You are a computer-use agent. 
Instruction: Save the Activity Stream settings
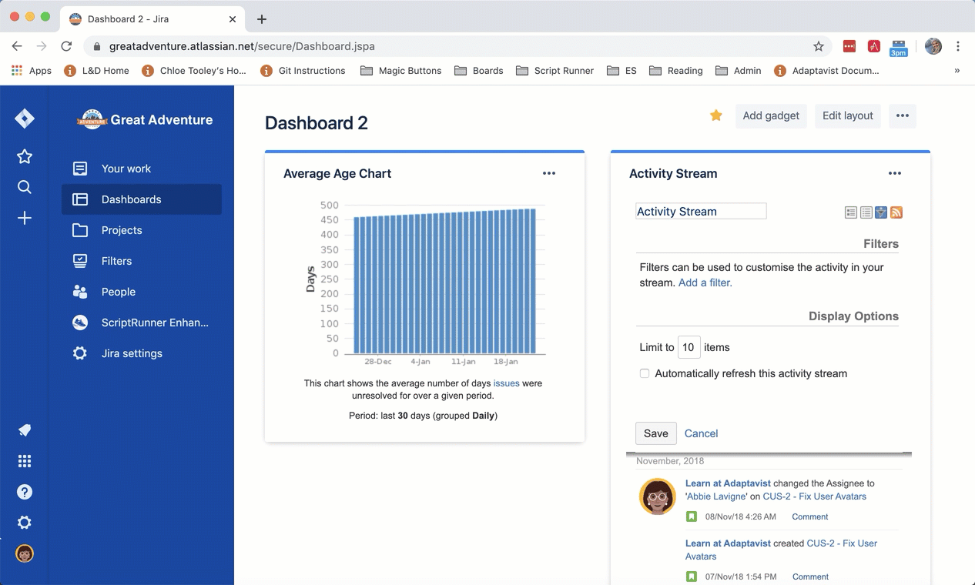656,433
